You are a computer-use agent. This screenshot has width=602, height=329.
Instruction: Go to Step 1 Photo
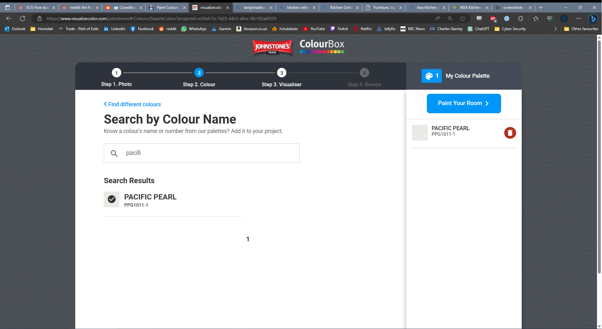pyautogui.click(x=116, y=78)
